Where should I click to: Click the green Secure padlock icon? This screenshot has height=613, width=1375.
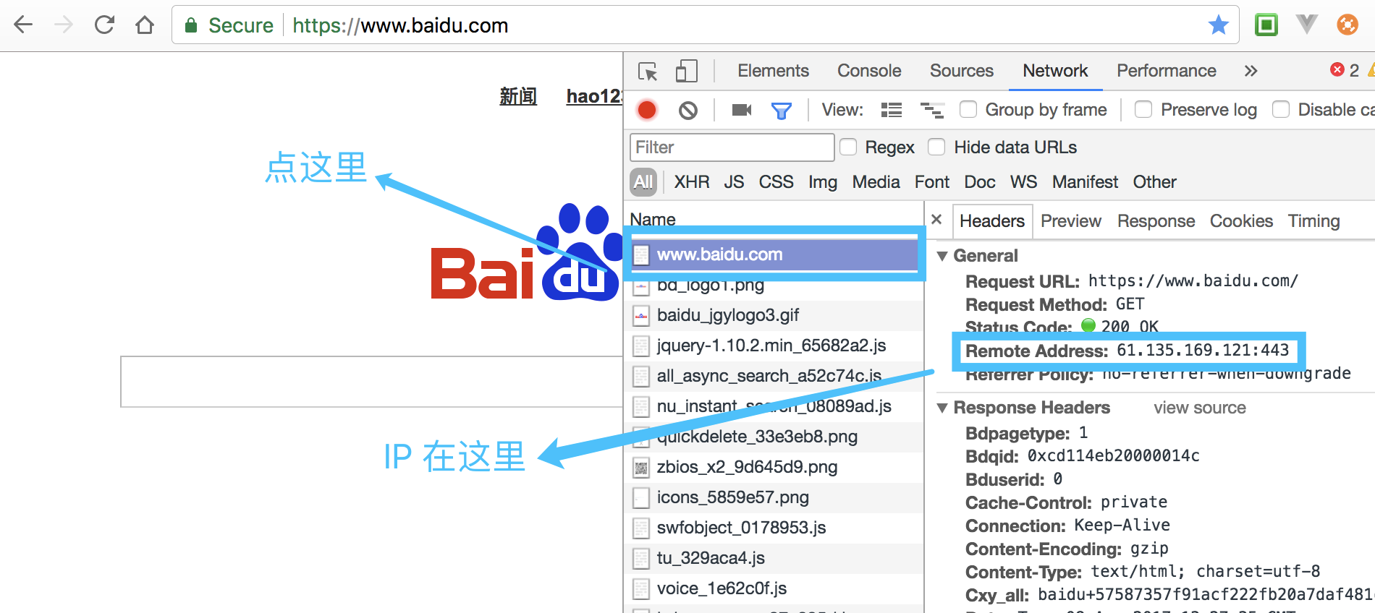pos(191,25)
